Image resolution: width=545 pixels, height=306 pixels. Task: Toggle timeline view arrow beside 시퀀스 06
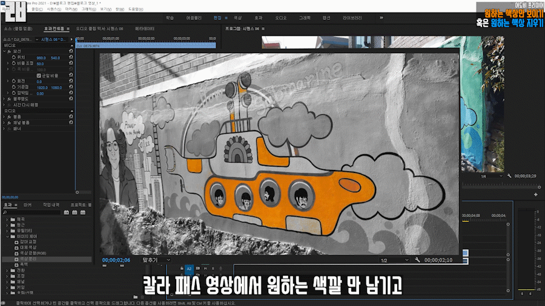click(71, 39)
